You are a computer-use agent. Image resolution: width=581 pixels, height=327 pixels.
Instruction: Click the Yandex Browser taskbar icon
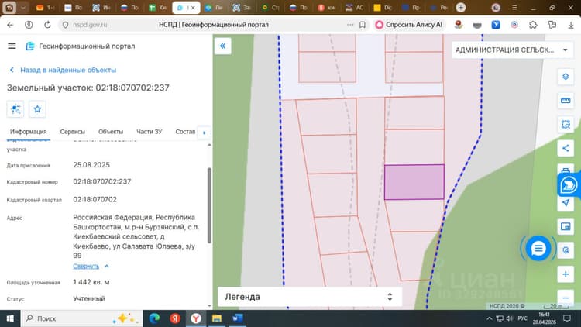(196, 318)
